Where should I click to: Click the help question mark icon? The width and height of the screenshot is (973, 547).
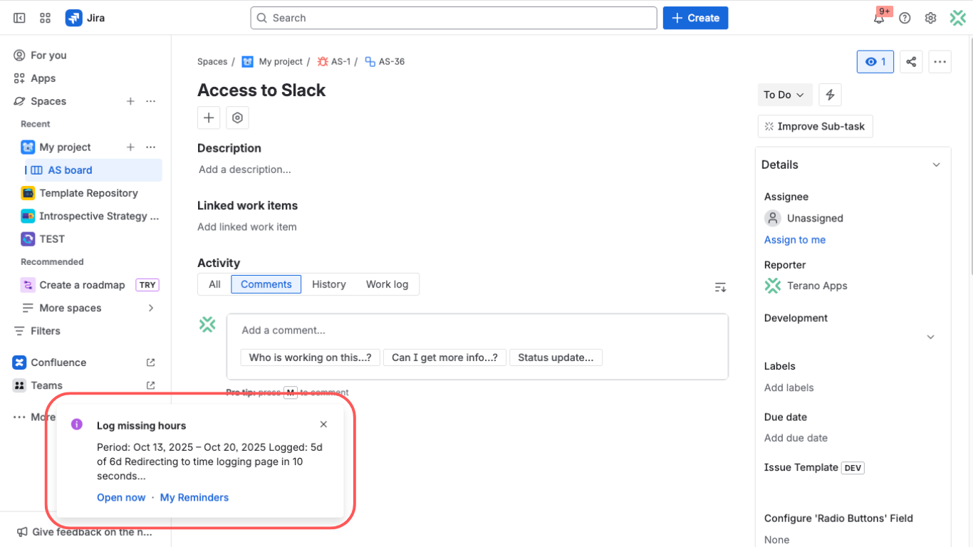coord(905,18)
